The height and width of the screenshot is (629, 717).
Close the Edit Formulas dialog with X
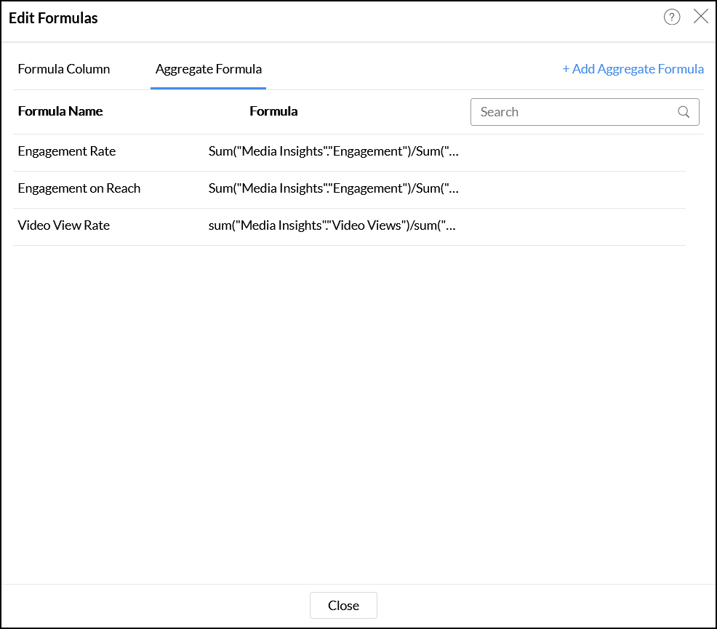[701, 17]
